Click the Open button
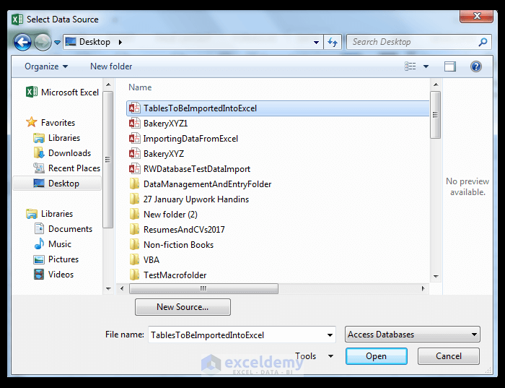This screenshot has height=388, width=505. coord(376,356)
